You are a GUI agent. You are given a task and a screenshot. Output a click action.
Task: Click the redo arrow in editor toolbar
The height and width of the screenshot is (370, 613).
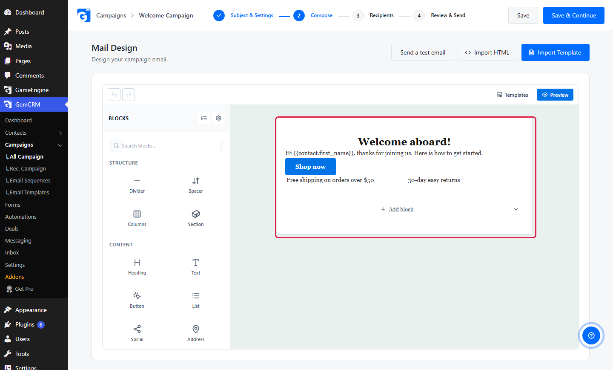coord(129,95)
